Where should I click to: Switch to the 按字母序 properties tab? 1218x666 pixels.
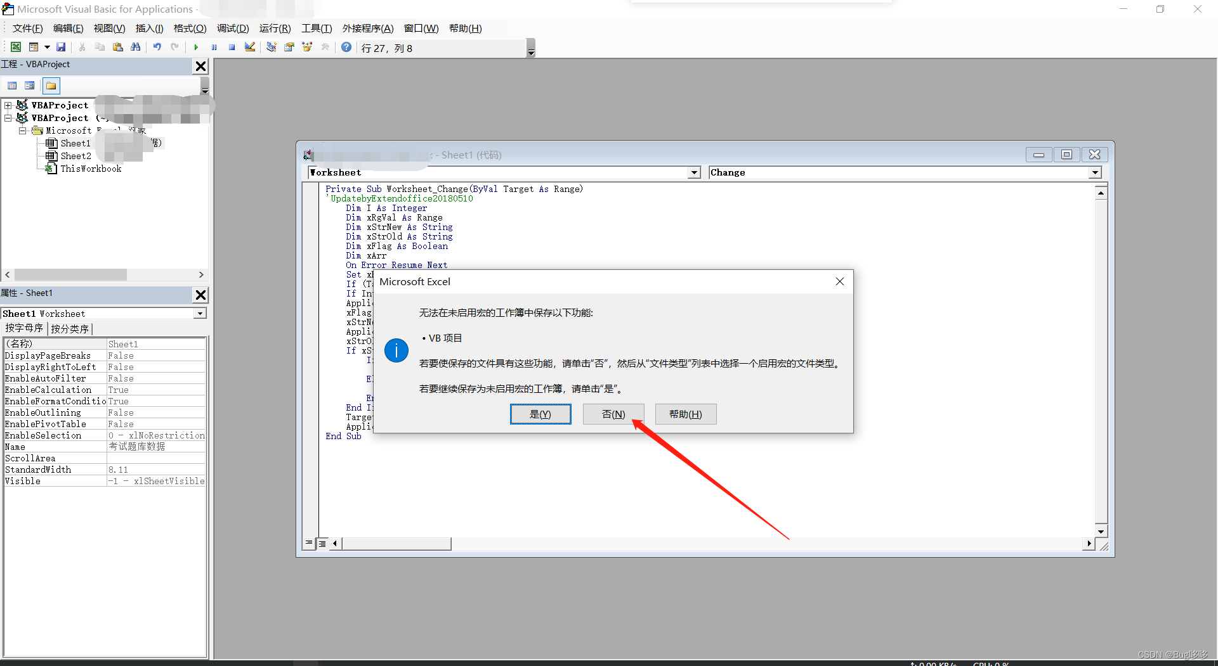pos(24,328)
